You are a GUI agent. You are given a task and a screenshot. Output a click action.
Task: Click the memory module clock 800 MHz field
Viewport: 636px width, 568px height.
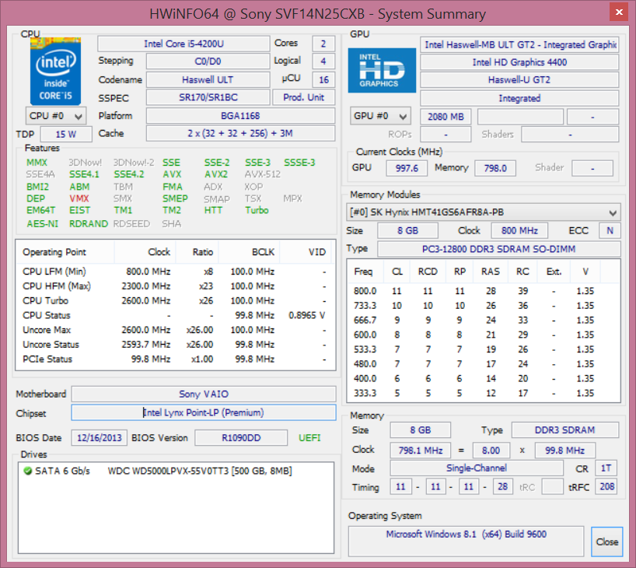519,230
